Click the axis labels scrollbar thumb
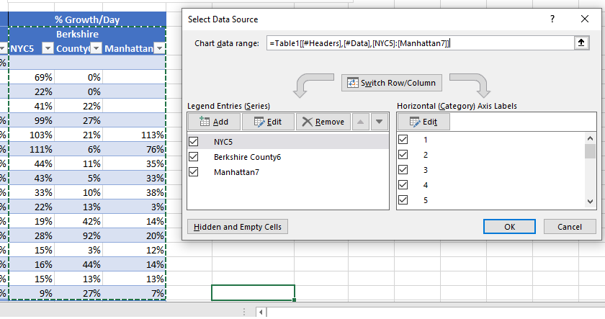The width and height of the screenshot is (605, 319). 590,151
